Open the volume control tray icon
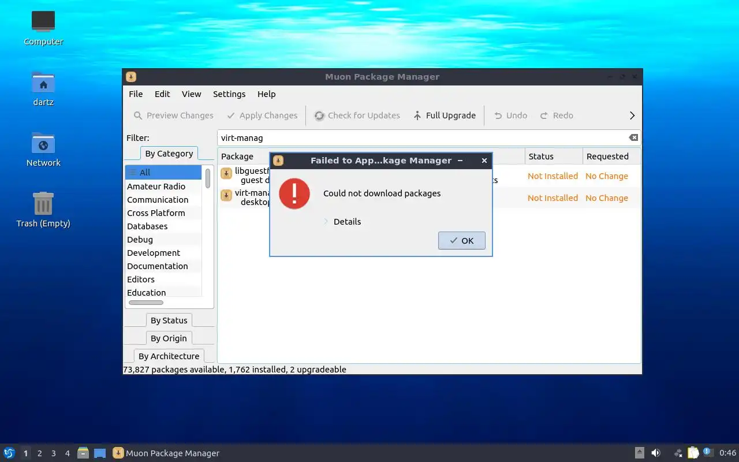The image size is (739, 462). click(x=656, y=453)
